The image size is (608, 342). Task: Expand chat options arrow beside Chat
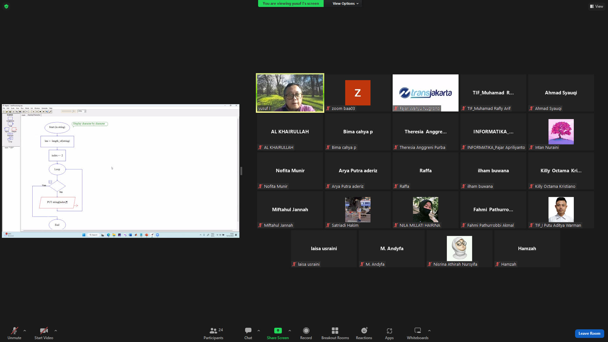[x=259, y=331]
